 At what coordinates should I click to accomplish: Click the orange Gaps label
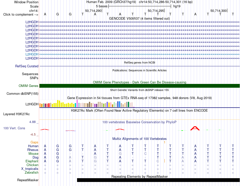point(34,142)
